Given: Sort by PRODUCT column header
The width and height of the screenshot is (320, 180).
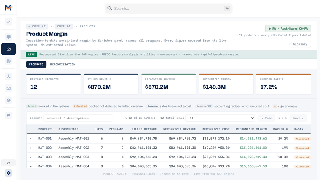Looking at the screenshot, I should pos(45,129).
